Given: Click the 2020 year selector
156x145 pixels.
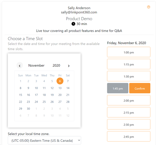Looking at the screenshot, I should 56,65.
